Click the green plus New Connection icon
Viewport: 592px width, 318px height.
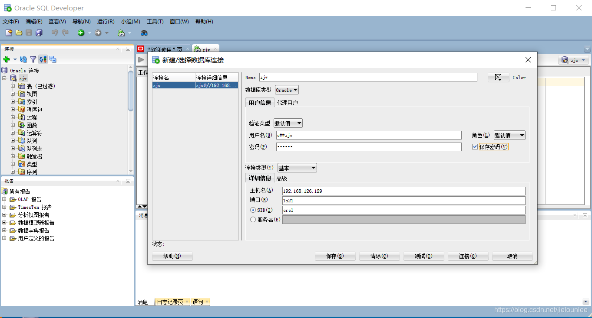(6, 59)
